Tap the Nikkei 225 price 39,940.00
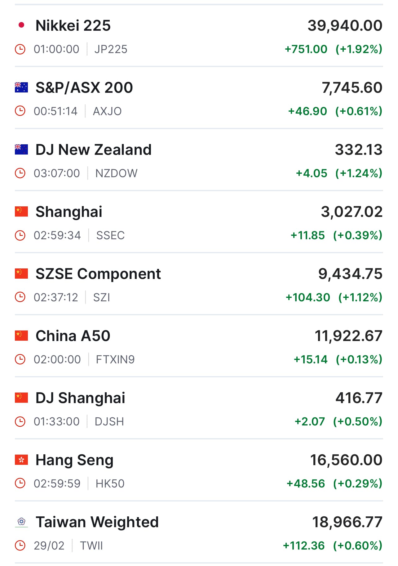The height and width of the screenshot is (566, 398). point(345,25)
